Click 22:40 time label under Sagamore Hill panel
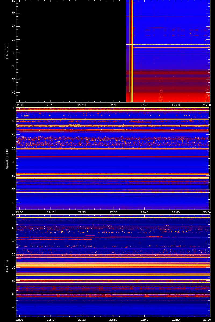Image resolution: width=215 pixels, height=322 pixels. 145,212
